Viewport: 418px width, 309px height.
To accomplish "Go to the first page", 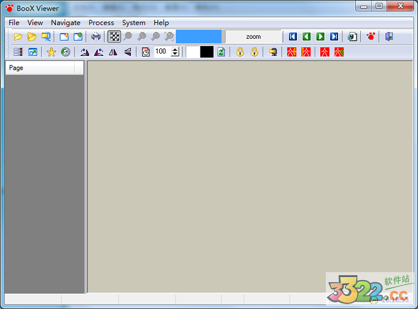I will coord(293,36).
